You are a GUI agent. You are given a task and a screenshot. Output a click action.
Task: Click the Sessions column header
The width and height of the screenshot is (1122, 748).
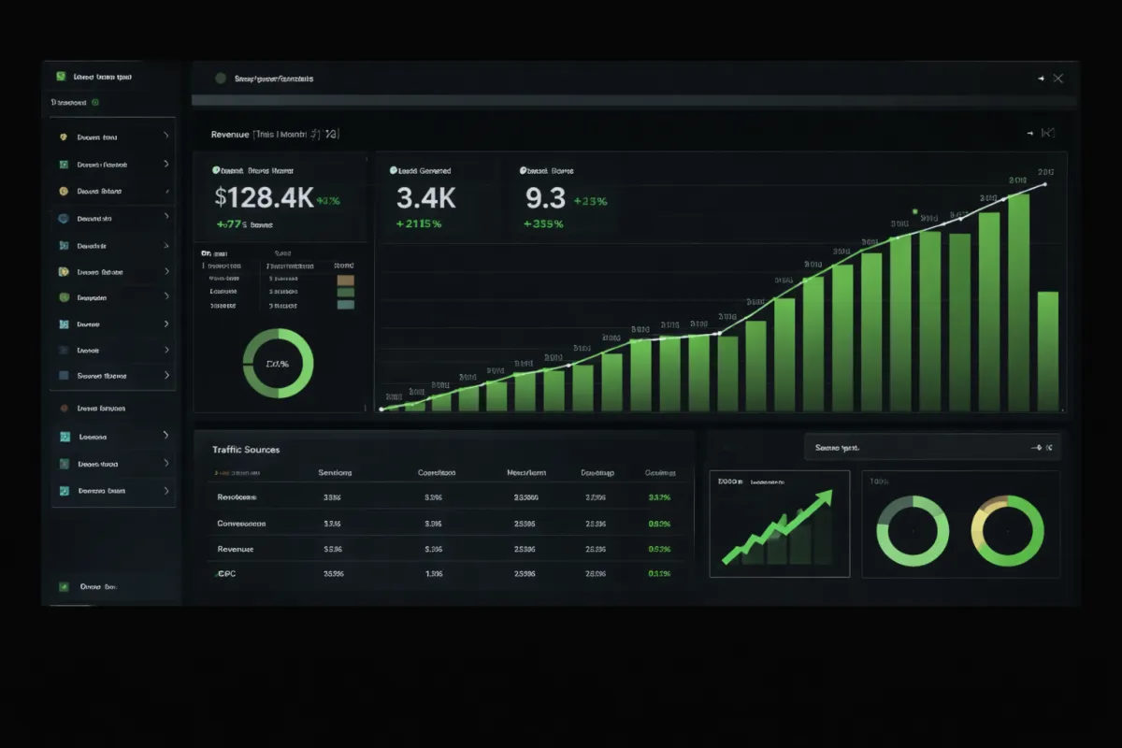(335, 473)
